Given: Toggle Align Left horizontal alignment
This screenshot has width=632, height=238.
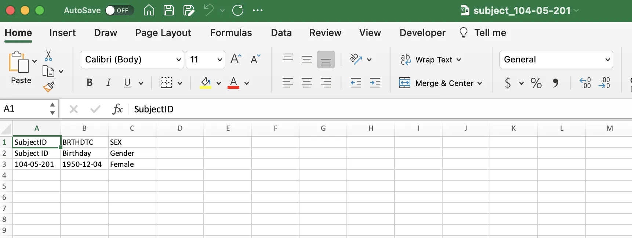Looking at the screenshot, I should (x=288, y=83).
